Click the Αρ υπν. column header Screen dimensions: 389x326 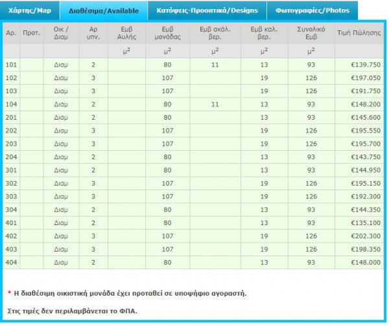pyautogui.click(x=93, y=33)
